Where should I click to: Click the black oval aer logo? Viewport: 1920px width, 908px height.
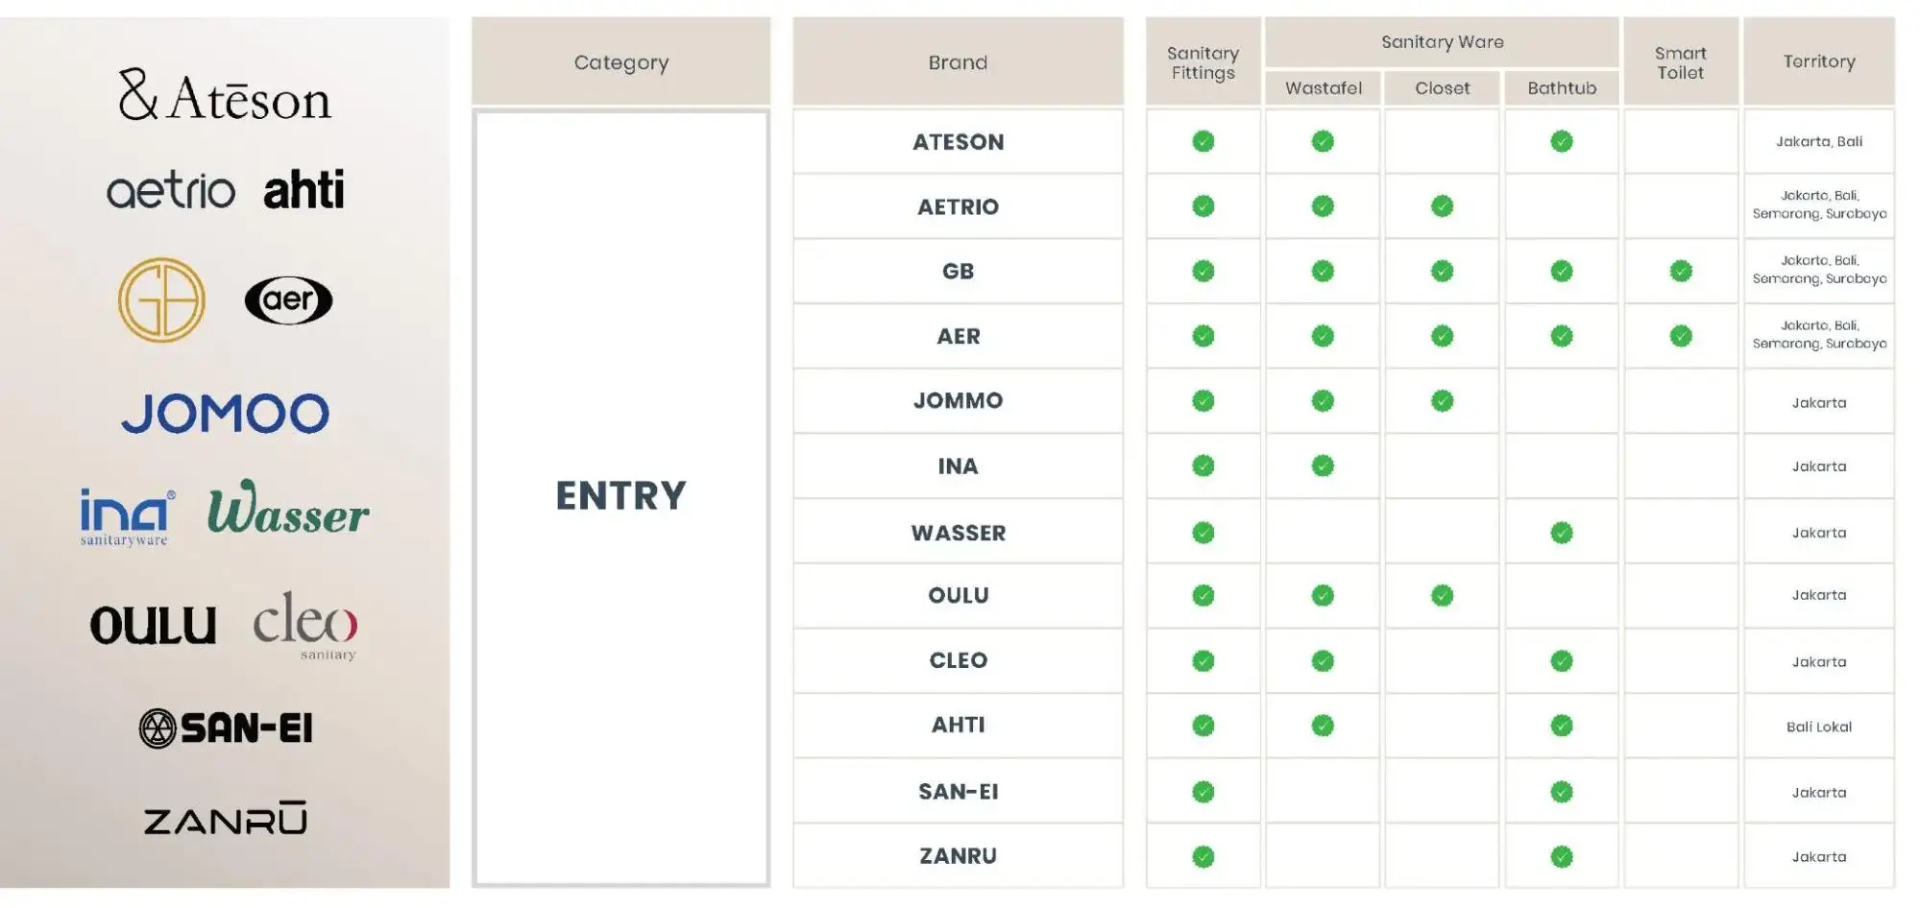click(288, 300)
